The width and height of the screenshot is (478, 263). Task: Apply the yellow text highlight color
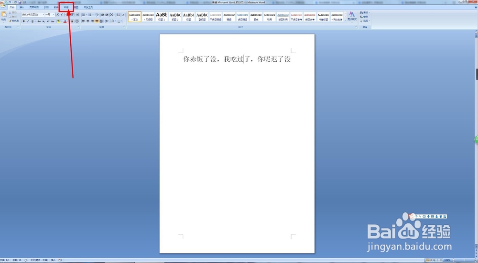click(x=59, y=22)
